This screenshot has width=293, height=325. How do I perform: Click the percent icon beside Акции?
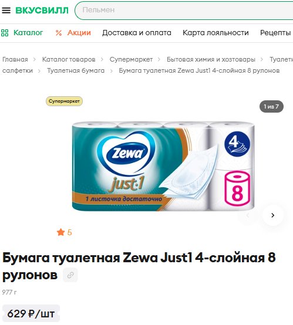tap(59, 33)
